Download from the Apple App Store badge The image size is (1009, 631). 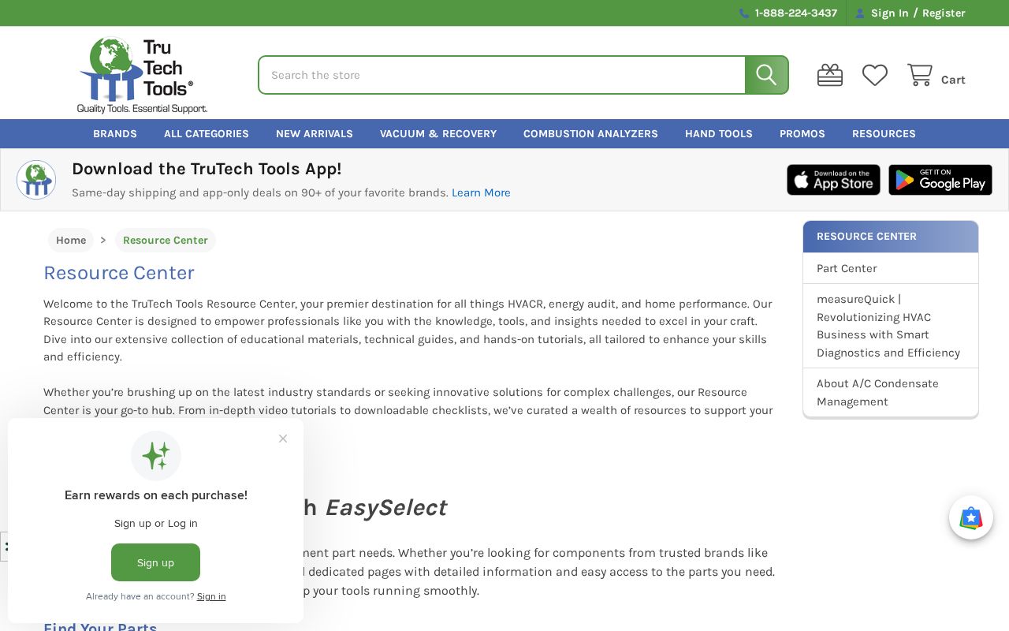pos(833,180)
